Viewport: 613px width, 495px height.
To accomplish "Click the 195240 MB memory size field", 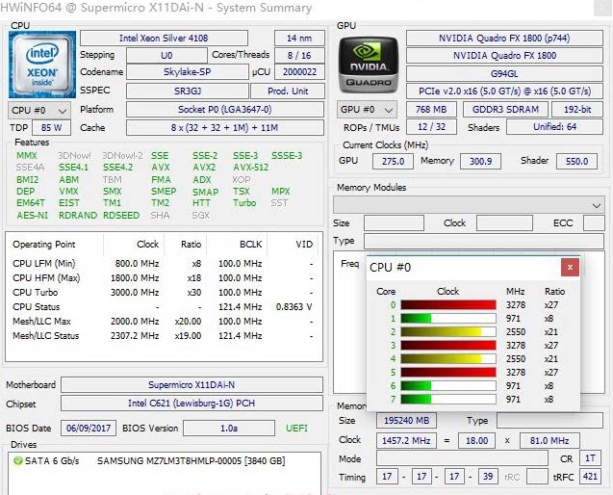I will pos(406,421).
